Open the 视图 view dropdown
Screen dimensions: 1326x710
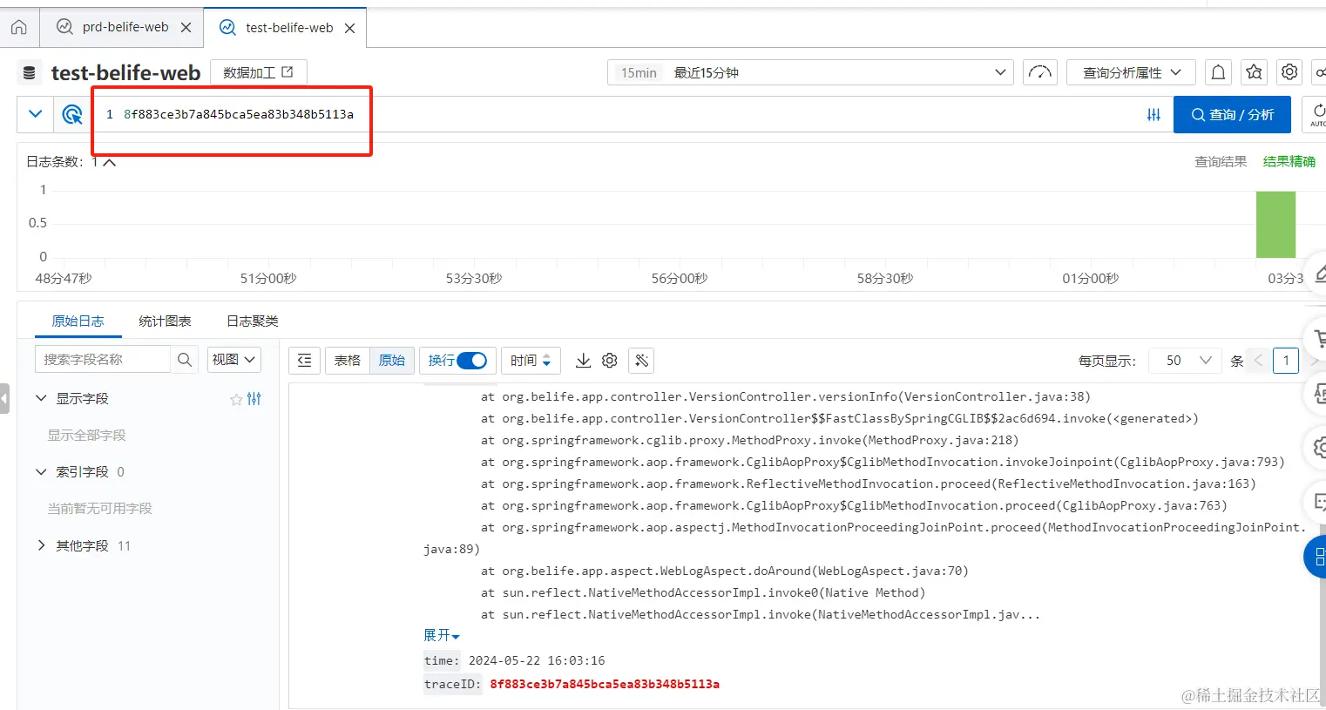coord(234,360)
